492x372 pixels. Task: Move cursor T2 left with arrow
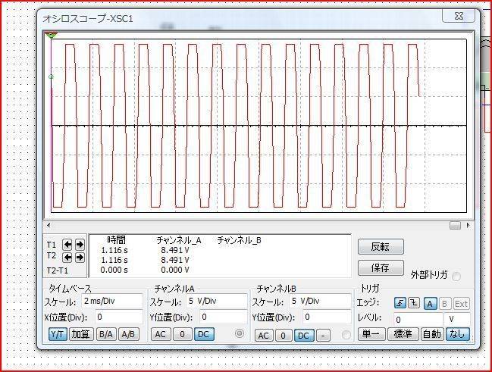click(67, 257)
